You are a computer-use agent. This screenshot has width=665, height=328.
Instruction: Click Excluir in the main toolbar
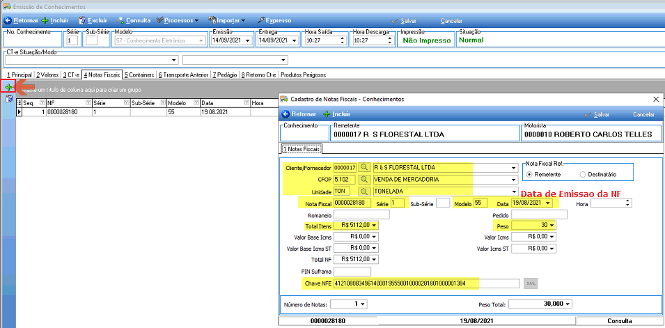(x=93, y=20)
